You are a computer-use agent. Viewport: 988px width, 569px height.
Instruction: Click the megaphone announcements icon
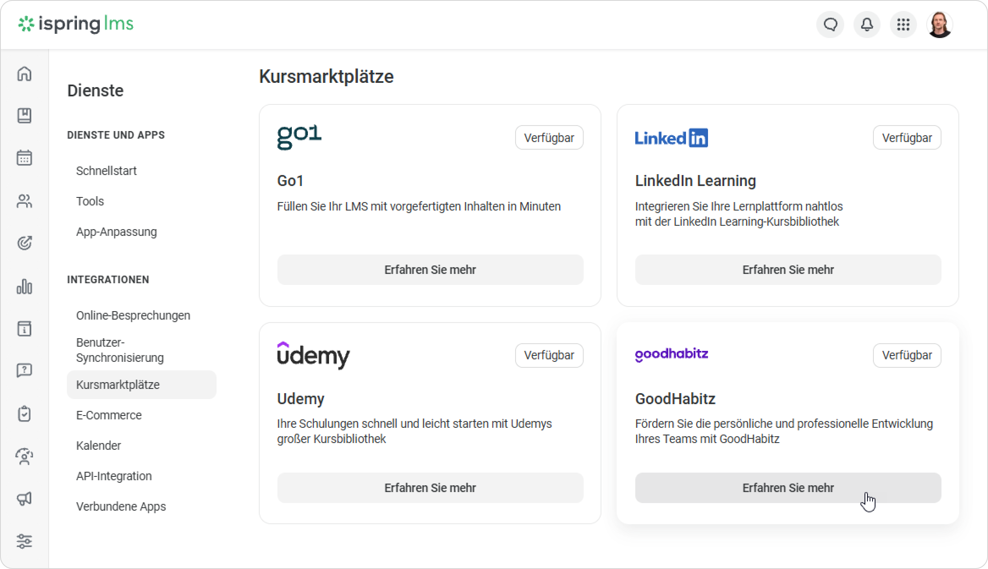pyautogui.click(x=24, y=499)
